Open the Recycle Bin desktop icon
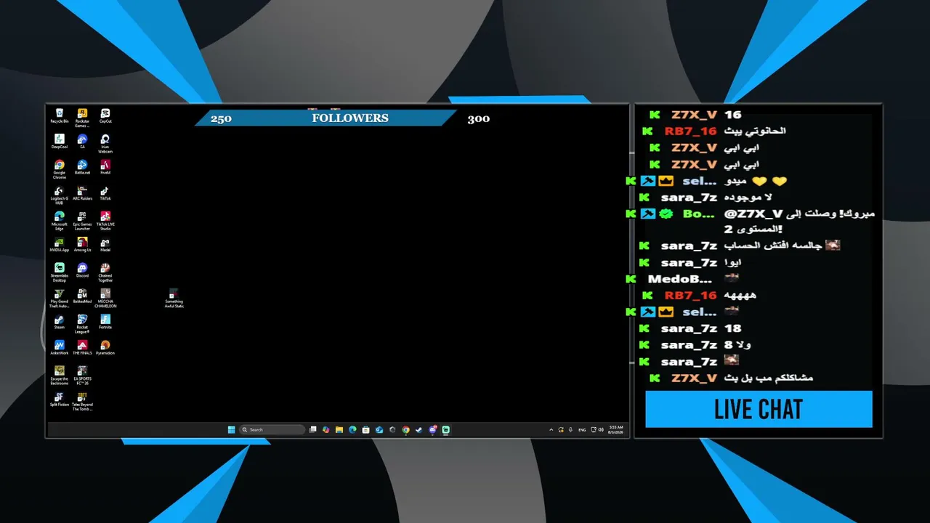Screen dimensions: 930x523 (x=60, y=115)
